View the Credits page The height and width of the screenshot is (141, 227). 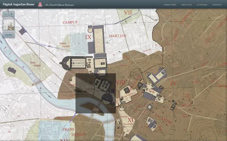pos(217,5)
